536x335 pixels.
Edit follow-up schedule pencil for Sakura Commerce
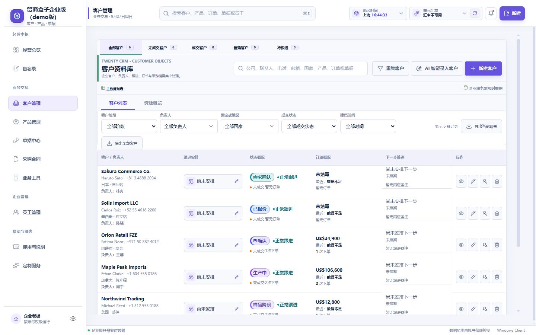tap(236, 181)
